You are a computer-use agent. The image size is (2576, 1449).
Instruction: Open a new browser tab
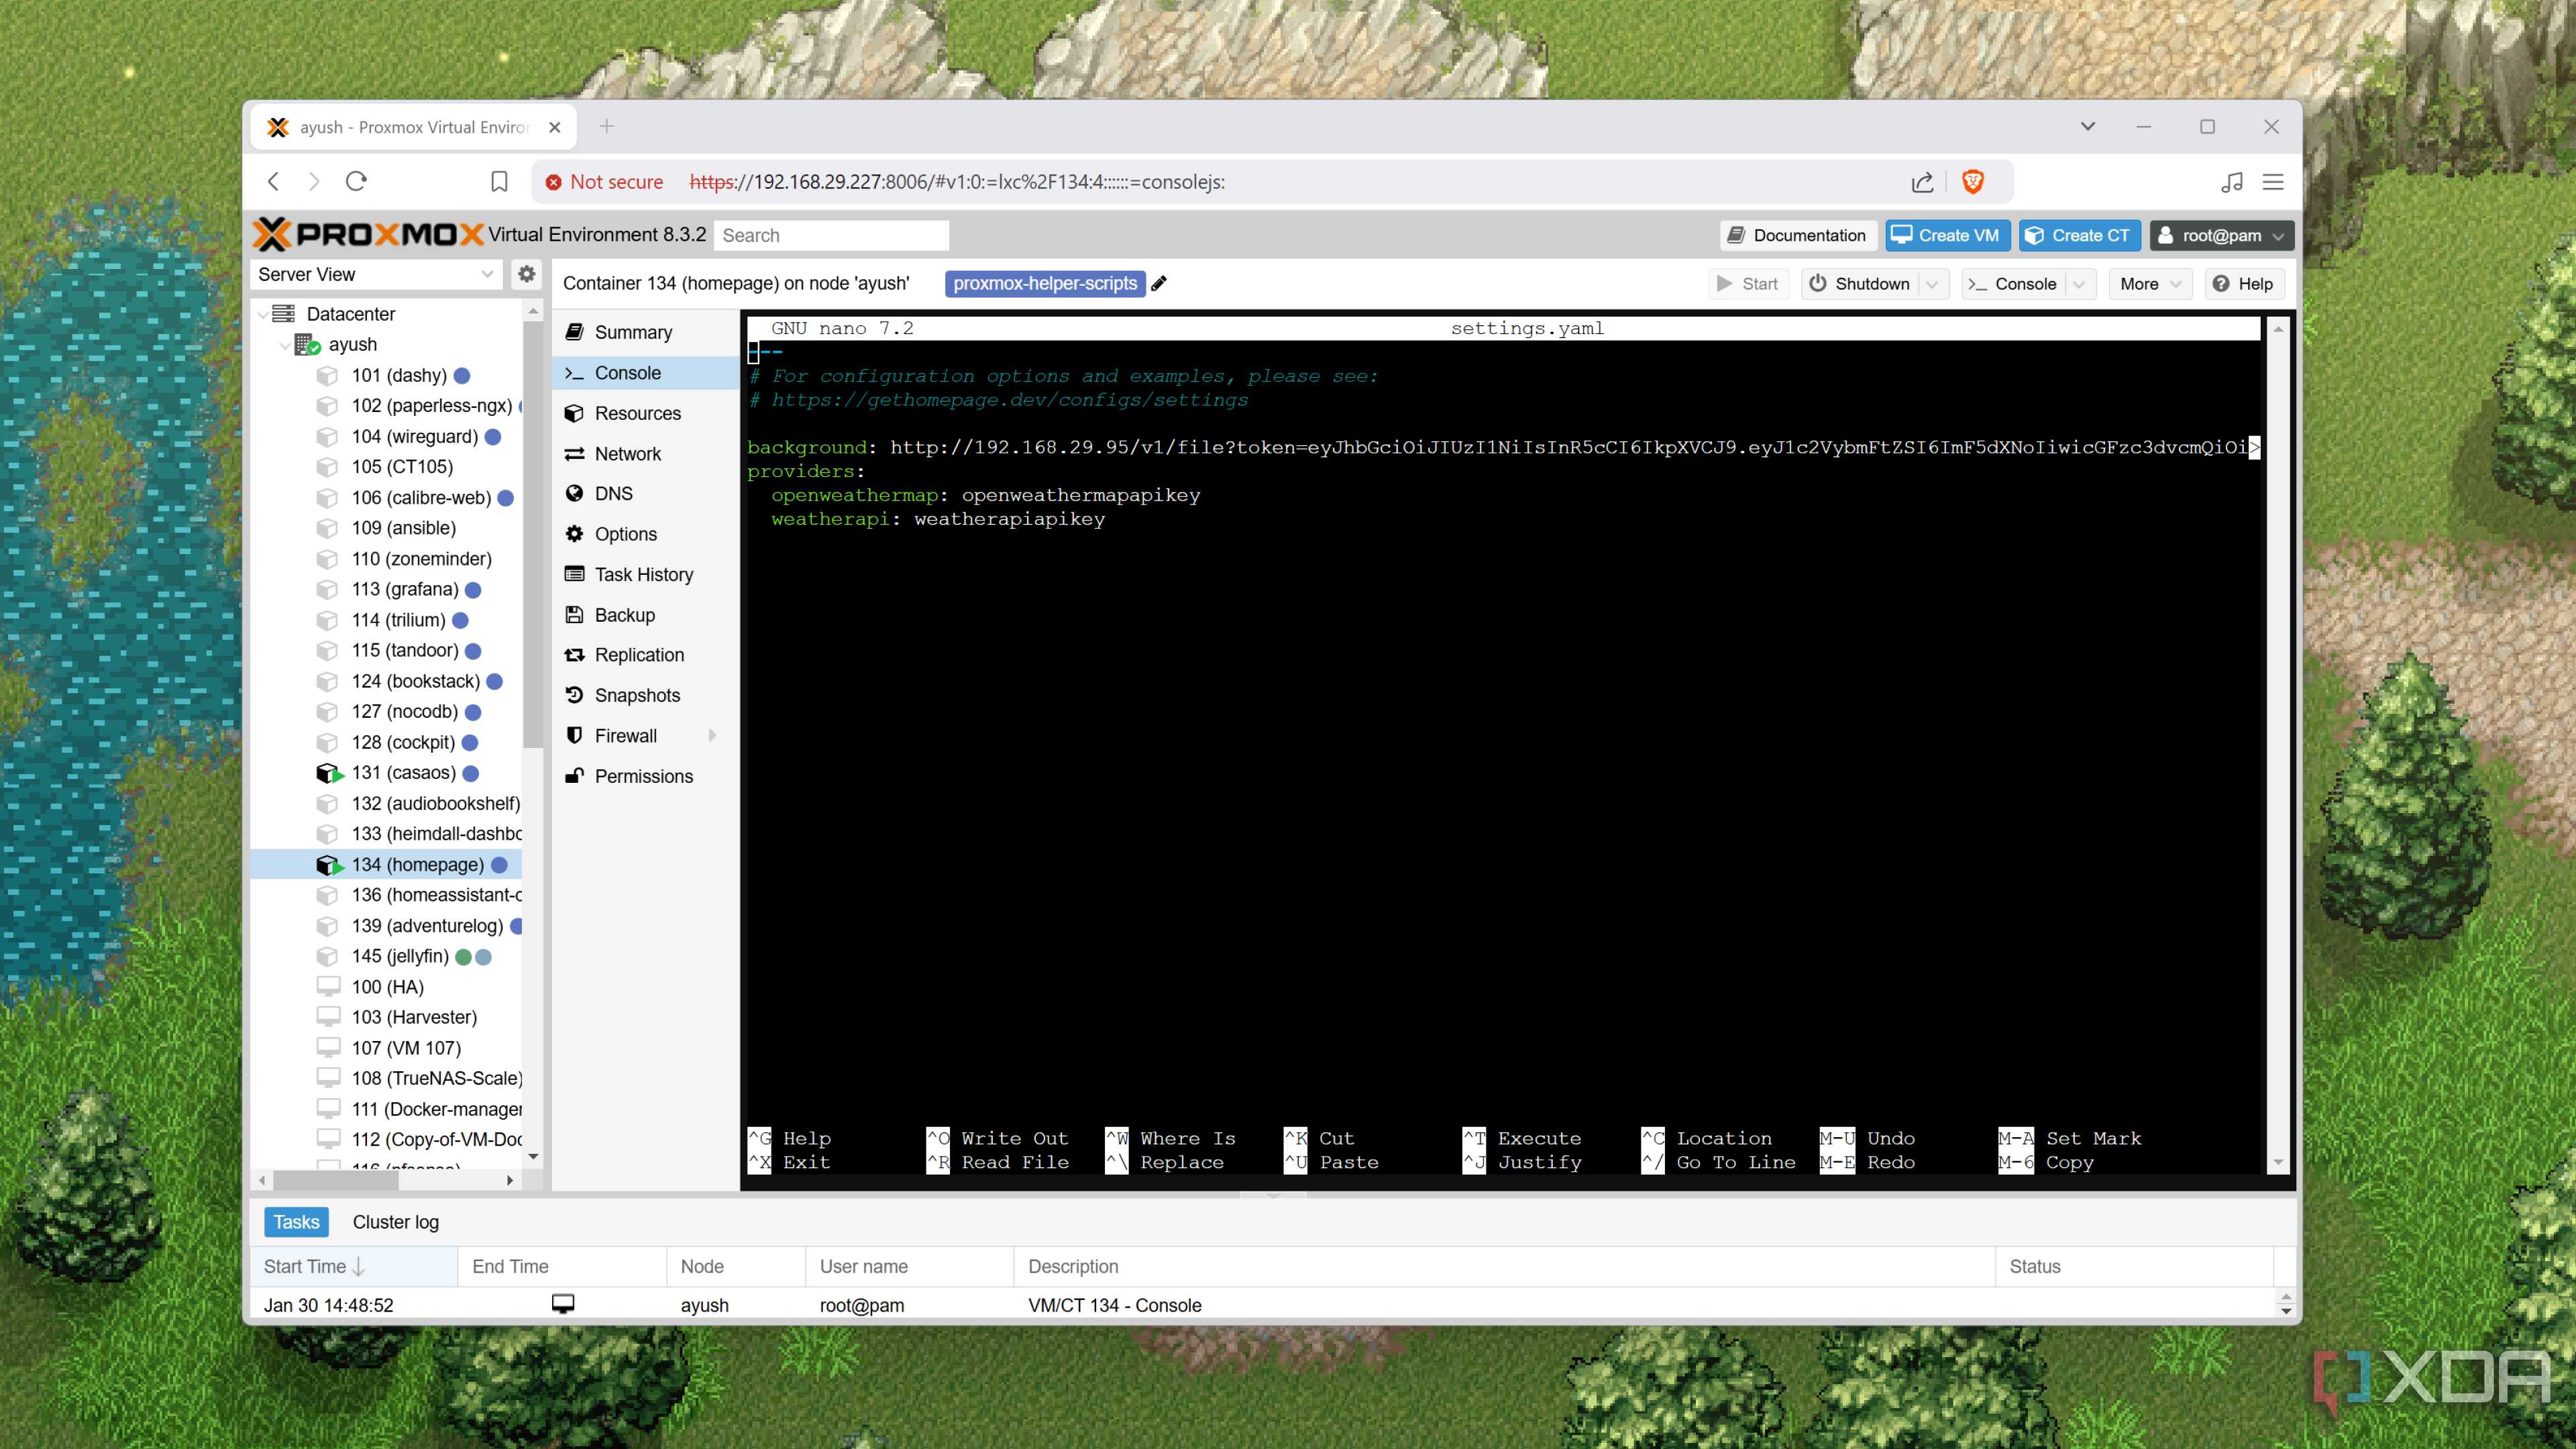606,126
